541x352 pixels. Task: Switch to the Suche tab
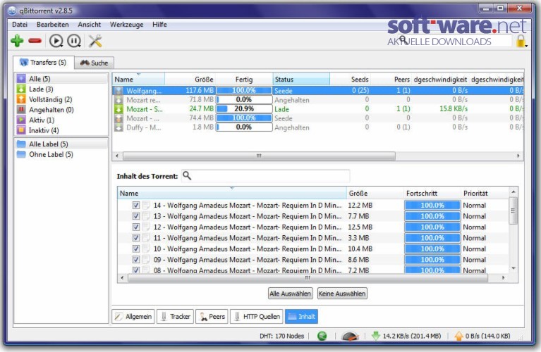(95, 63)
